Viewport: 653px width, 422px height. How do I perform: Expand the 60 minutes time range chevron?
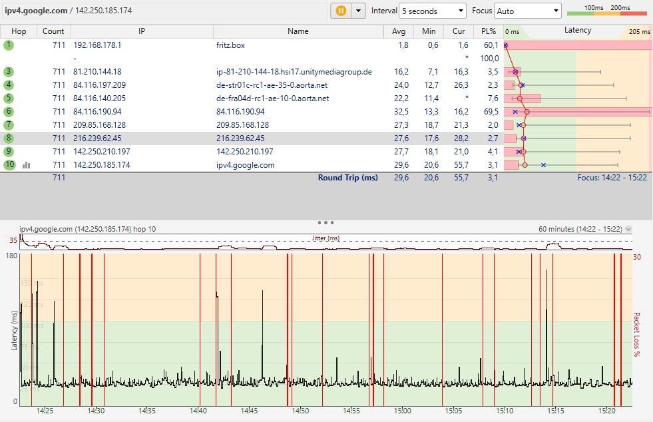pyautogui.click(x=628, y=229)
